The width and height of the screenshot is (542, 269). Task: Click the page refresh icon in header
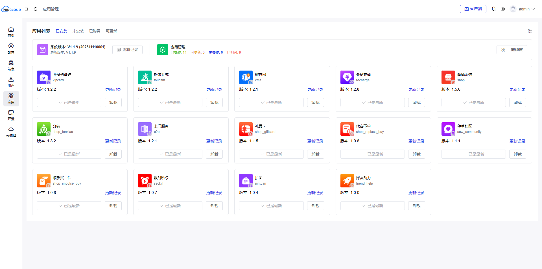pyautogui.click(x=36, y=9)
